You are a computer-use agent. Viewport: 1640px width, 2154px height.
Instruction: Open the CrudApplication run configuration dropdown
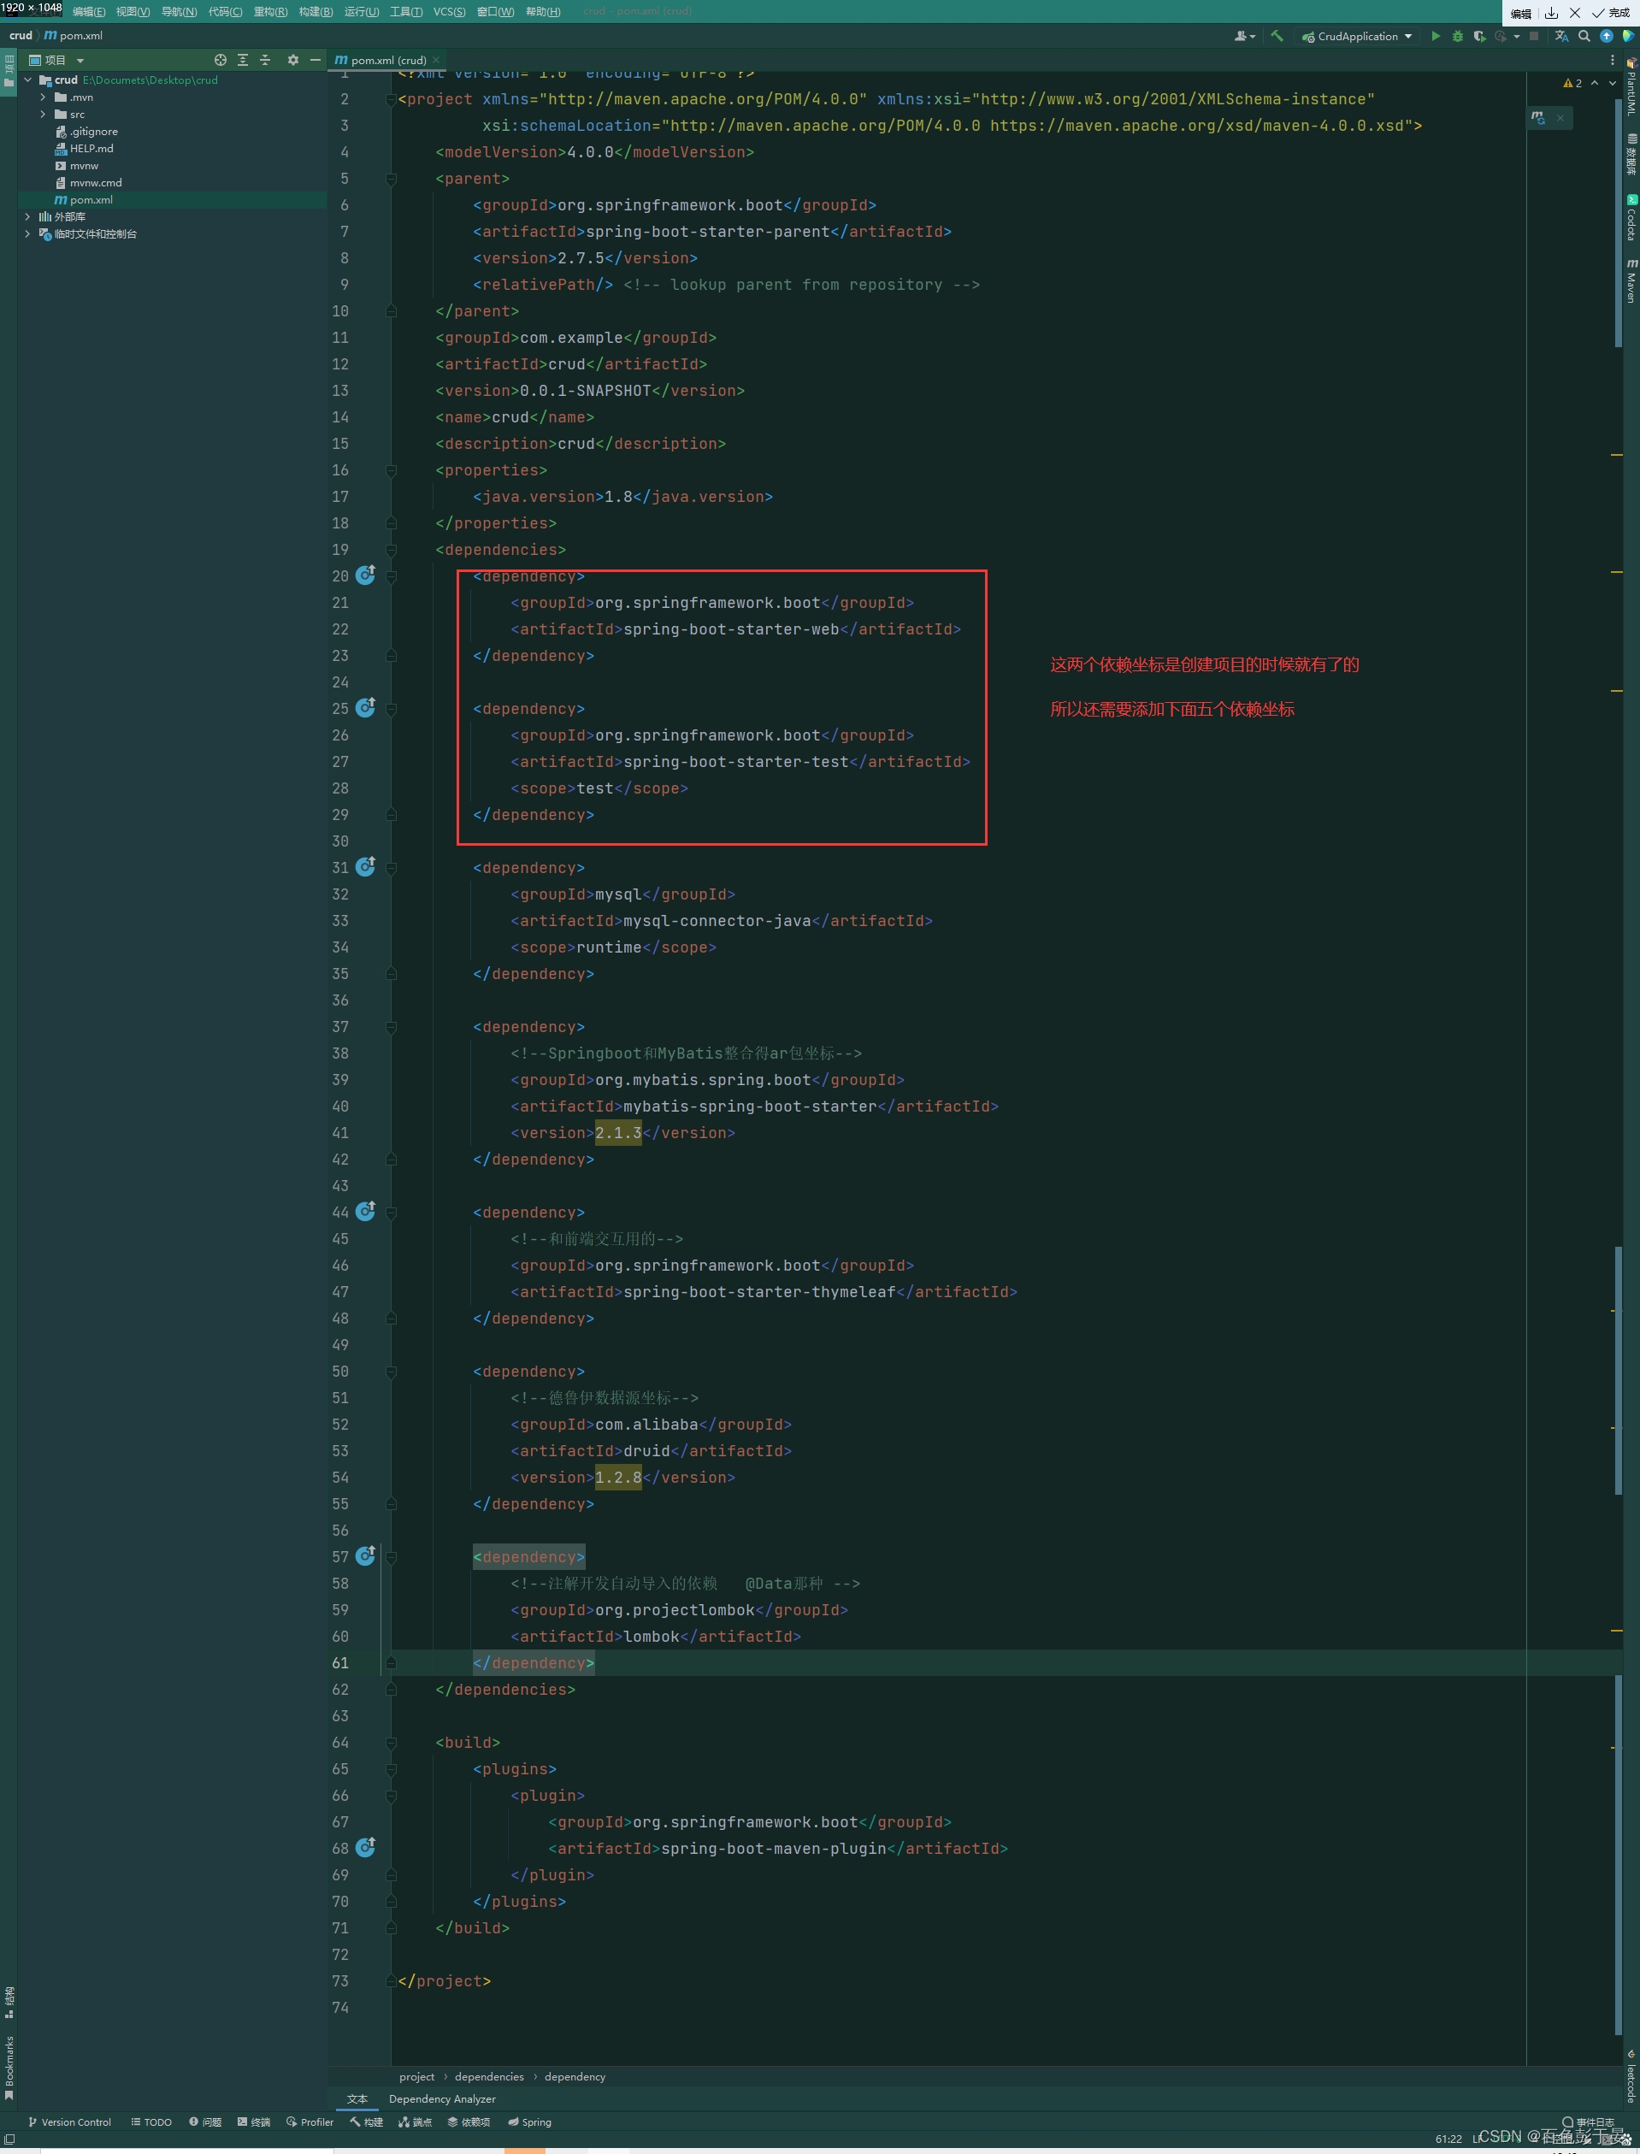tap(1357, 36)
